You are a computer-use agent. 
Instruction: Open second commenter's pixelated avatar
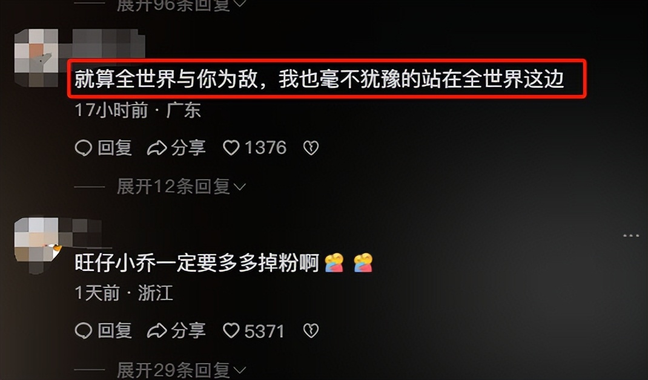point(36,244)
